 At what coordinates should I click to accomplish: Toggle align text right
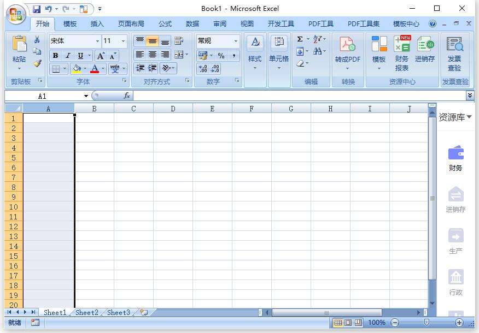click(165, 55)
